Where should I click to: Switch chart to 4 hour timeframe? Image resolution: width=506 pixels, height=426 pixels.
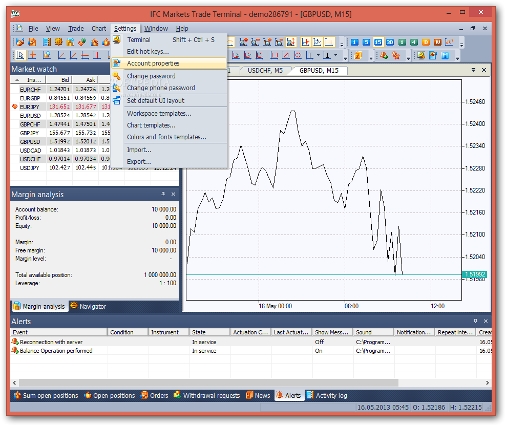[x=414, y=42]
